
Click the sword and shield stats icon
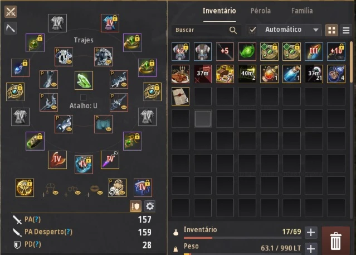click(135, 206)
